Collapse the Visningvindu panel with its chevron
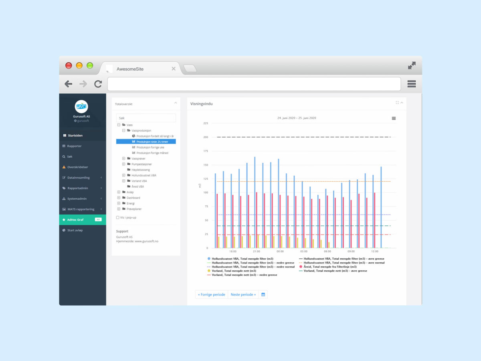 click(402, 103)
